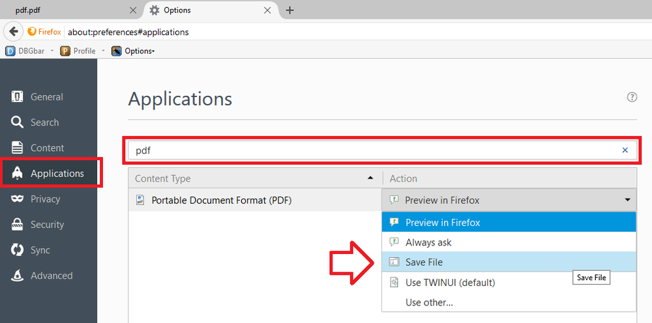Click the Always ask option icon
Screen dimensions: 652x323
click(x=393, y=242)
